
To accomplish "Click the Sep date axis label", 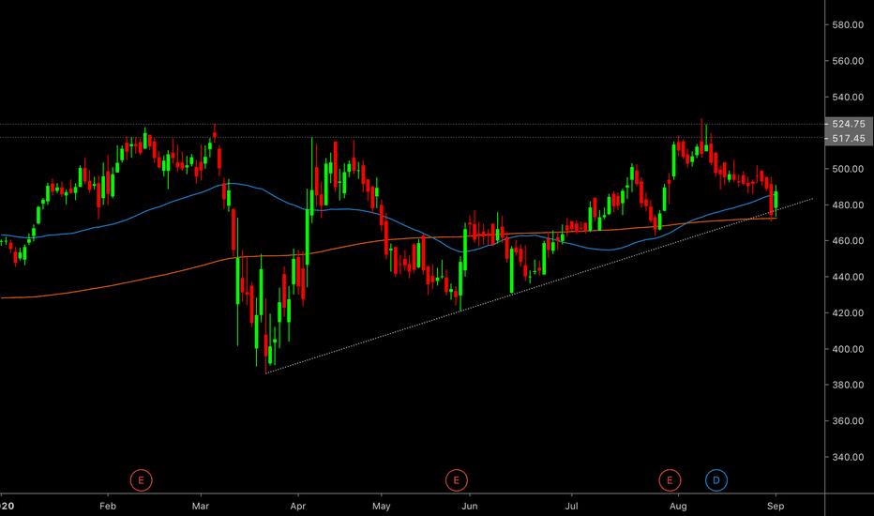I will pos(776,506).
